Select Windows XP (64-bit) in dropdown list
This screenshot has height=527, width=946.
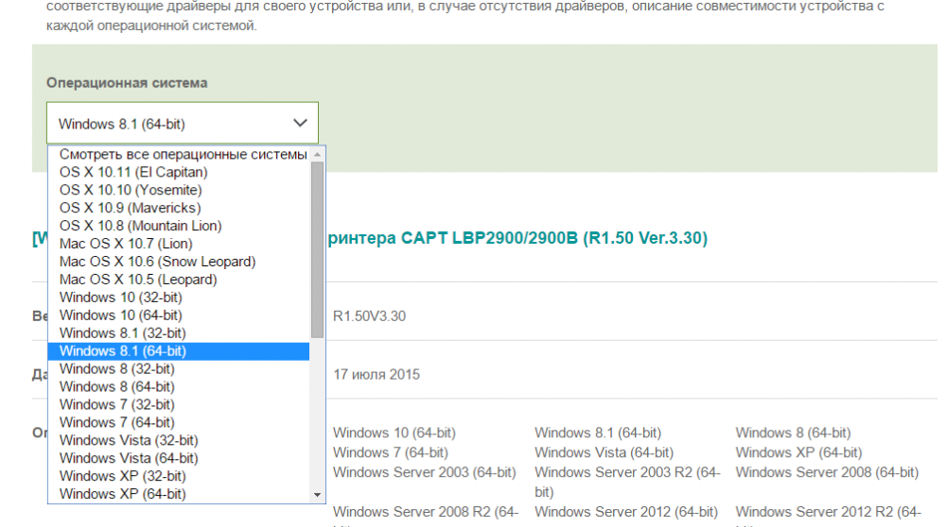179,494
